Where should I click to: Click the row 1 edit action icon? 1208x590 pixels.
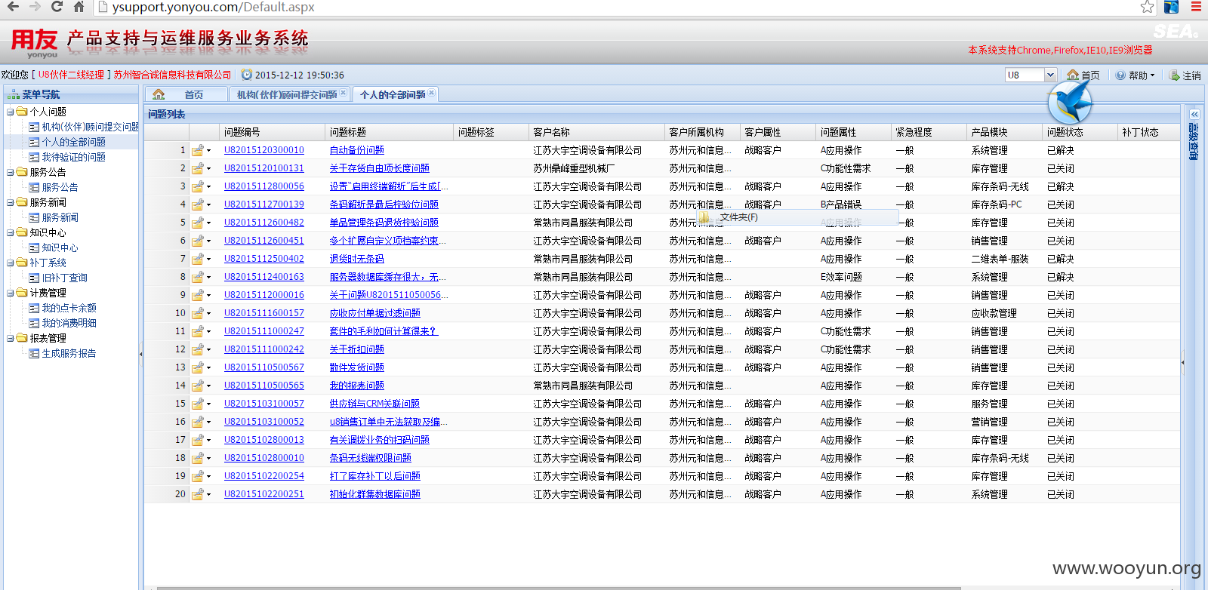point(197,150)
